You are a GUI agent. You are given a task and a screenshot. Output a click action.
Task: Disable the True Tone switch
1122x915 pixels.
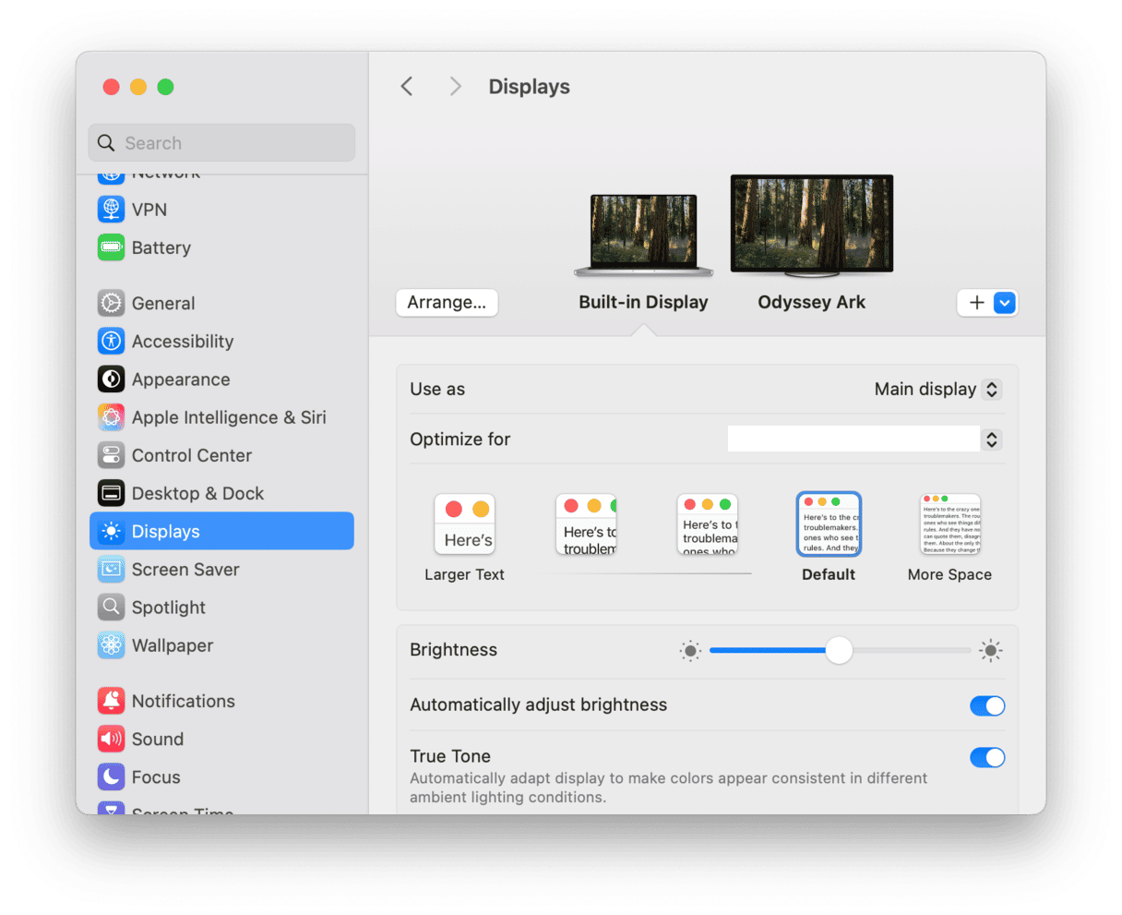tap(987, 757)
